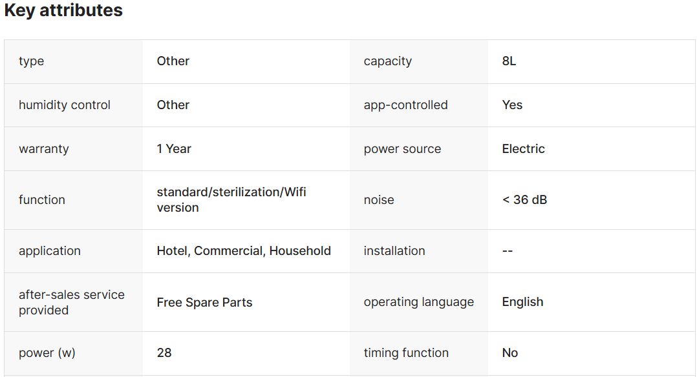
Task: Click the 1 Year warranty value
Action: click(174, 149)
